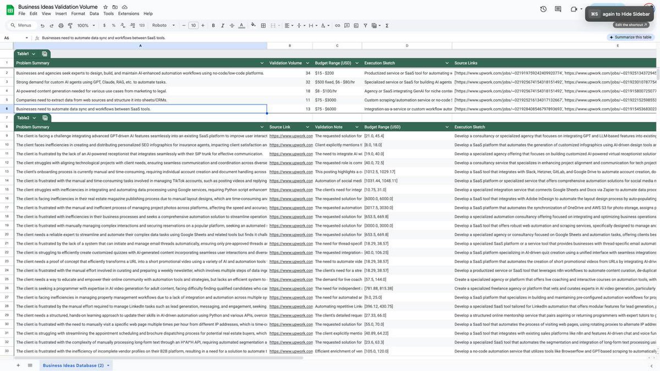This screenshot has width=660, height=371.
Task: Open the Data menu
Action: click(95, 13)
